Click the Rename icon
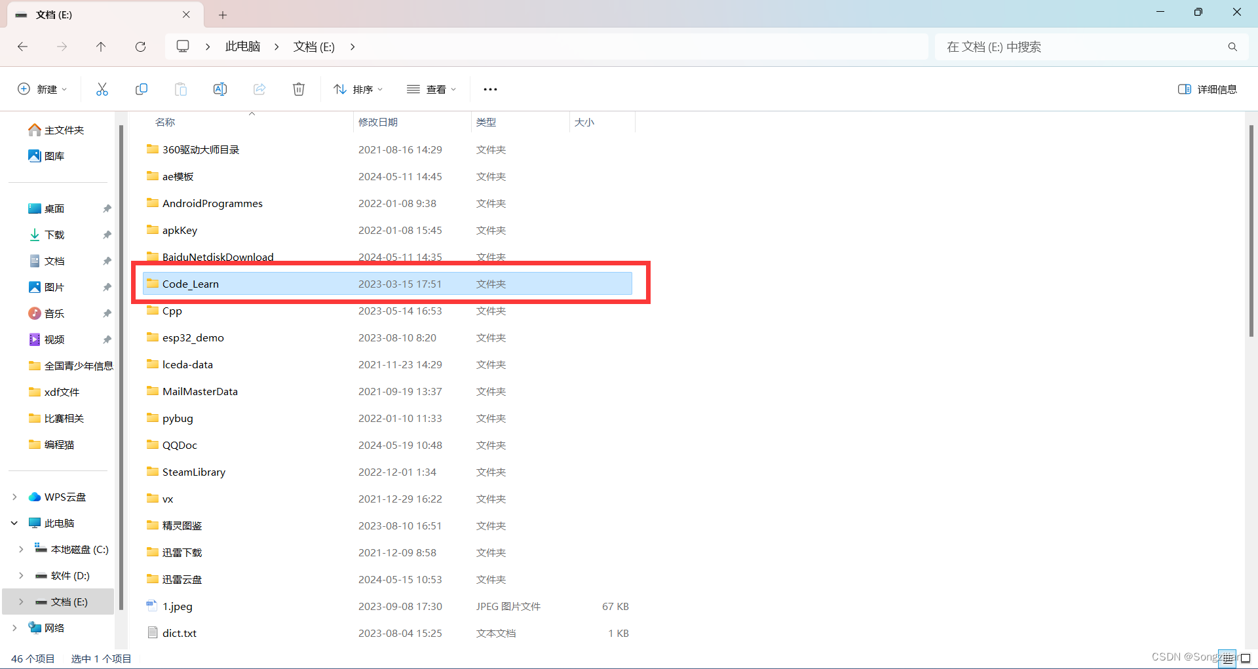Image resolution: width=1258 pixels, height=669 pixels. (x=220, y=89)
